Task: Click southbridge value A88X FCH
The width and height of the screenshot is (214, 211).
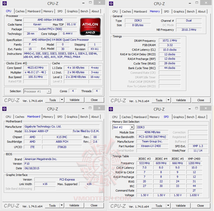Action: (62, 142)
